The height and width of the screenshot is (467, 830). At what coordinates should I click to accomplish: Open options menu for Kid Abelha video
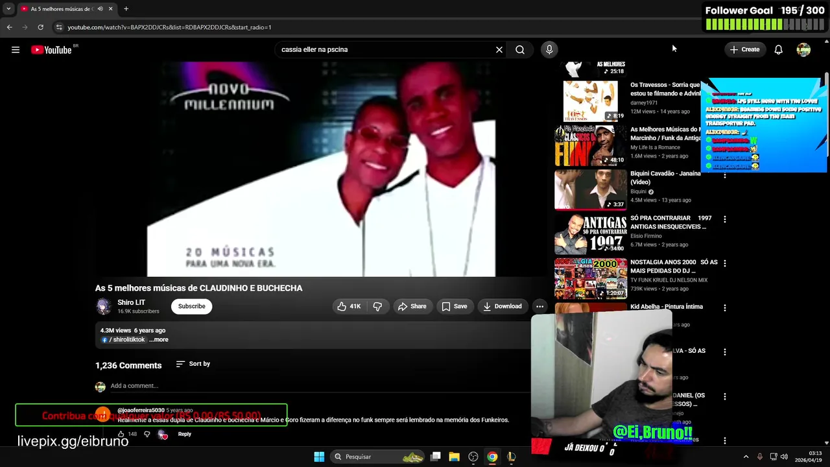[x=725, y=307]
